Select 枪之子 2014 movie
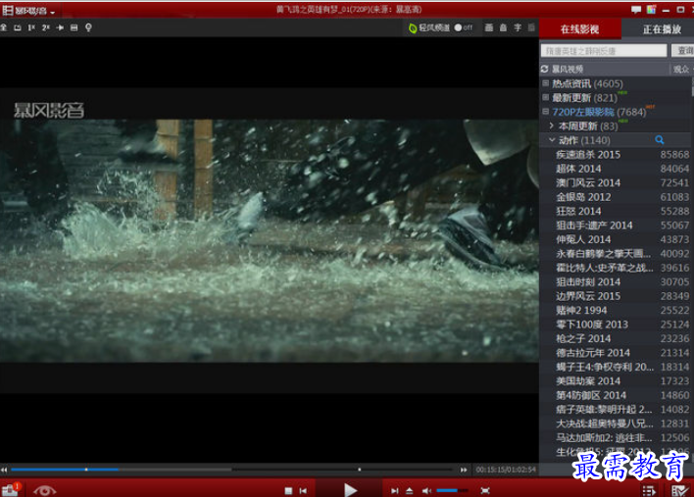Viewport: 694px width, 497px height. click(x=583, y=338)
